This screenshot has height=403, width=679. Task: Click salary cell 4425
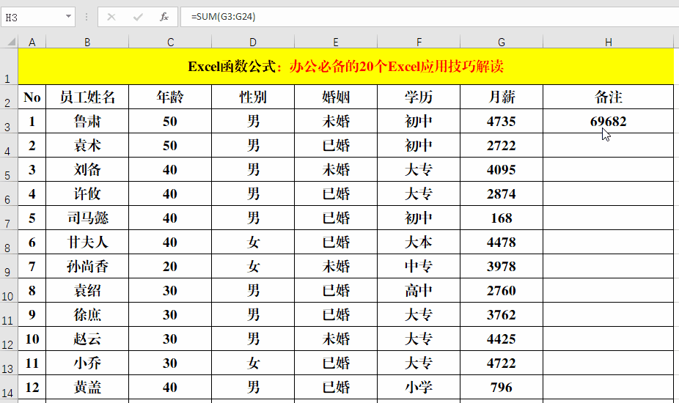(x=502, y=339)
